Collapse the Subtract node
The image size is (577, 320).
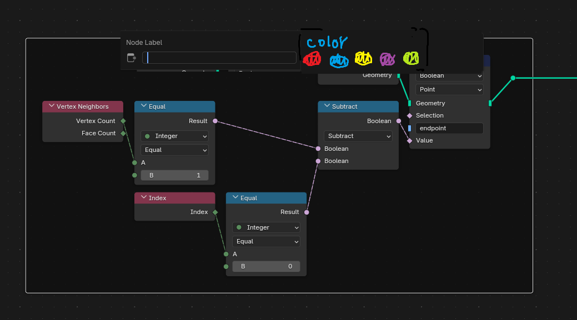(327, 106)
